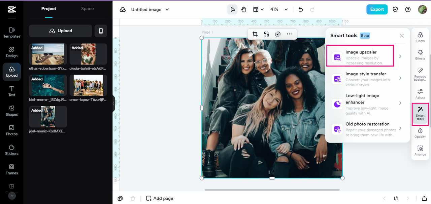
Task: Open the user profile avatar
Action: pos(422,9)
